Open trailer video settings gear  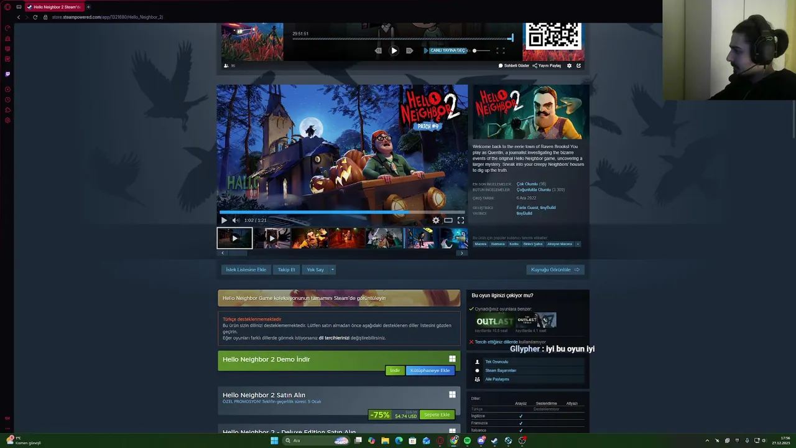point(436,220)
